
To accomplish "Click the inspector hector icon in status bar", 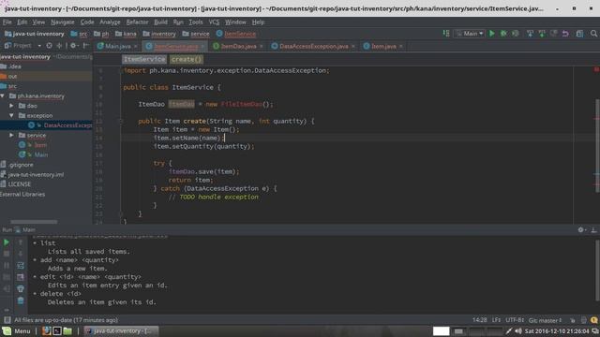I will tap(583, 320).
